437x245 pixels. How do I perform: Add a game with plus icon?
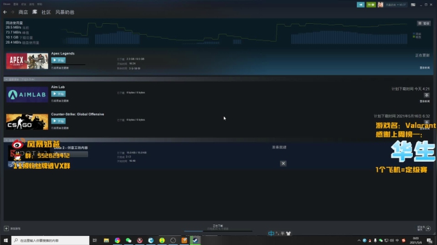(x=7, y=229)
